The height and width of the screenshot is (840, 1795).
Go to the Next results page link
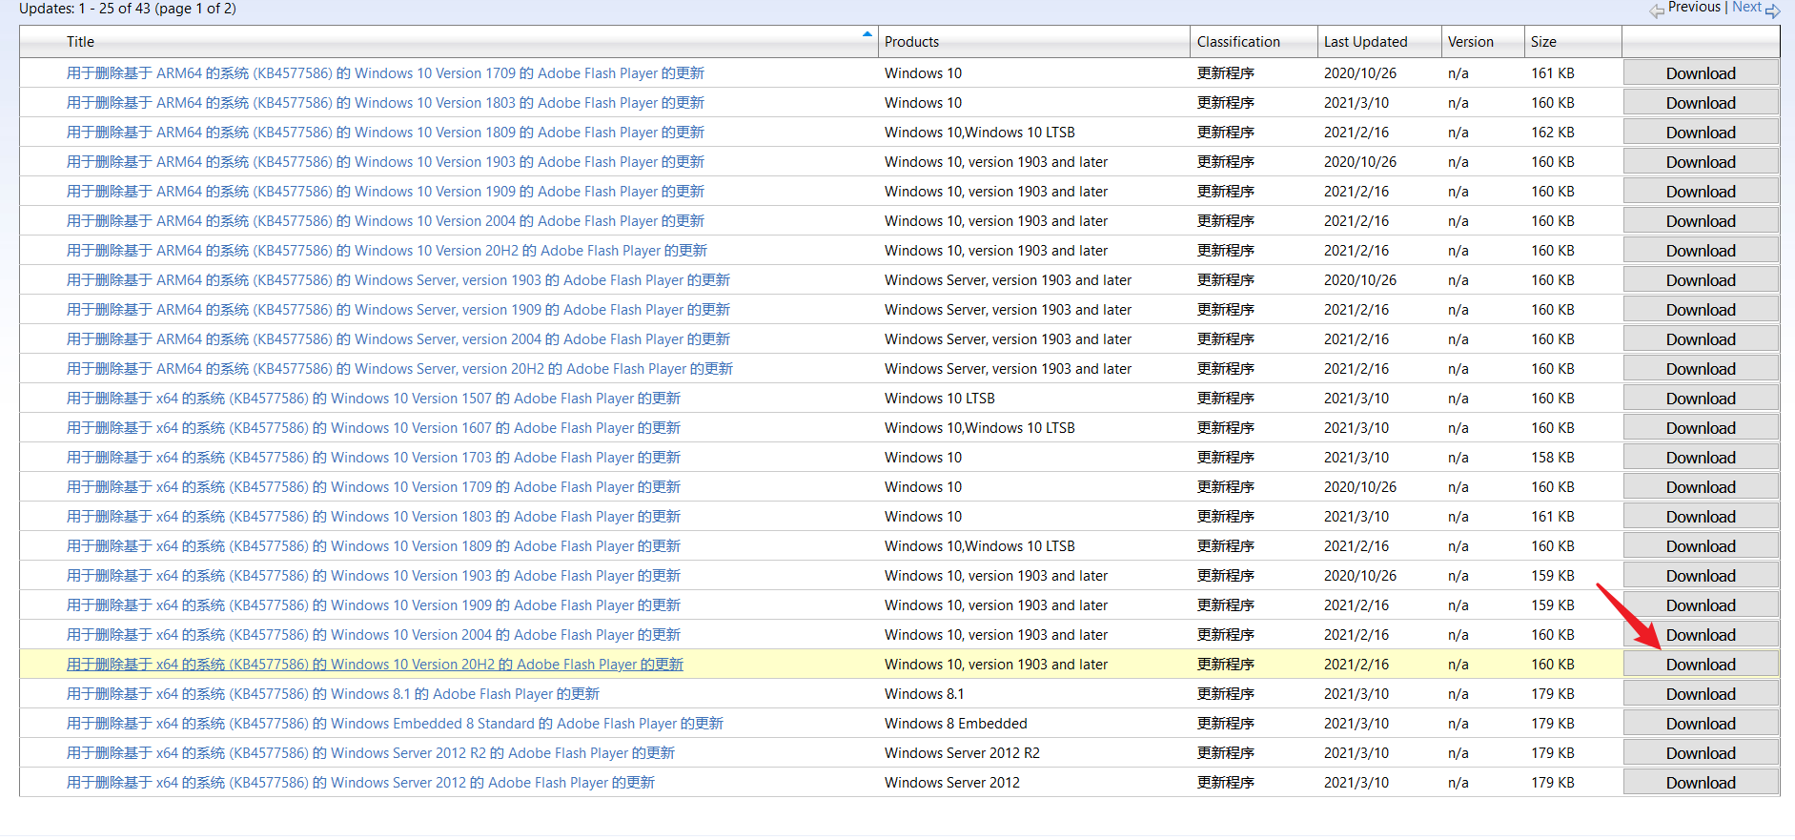pyautogui.click(x=1746, y=7)
